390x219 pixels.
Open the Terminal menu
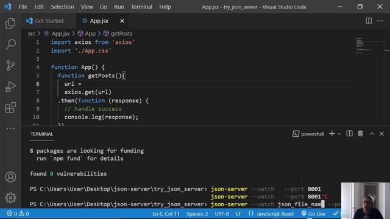coord(141,7)
